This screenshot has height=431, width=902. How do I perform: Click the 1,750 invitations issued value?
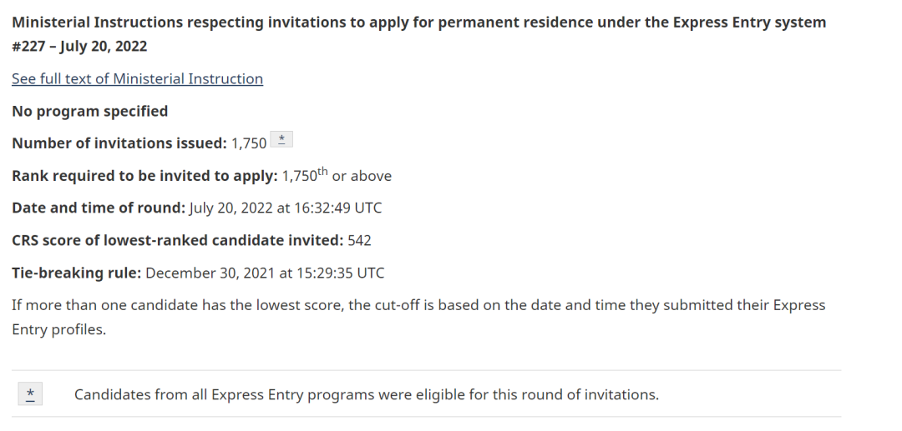coord(249,143)
